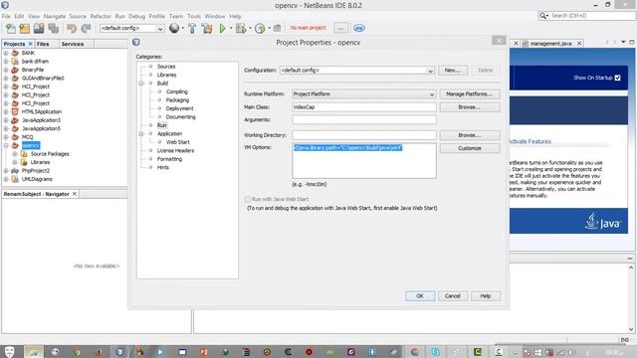This screenshot has height=358, width=637.
Task: Click the globe browser icon in toolbar
Action: 174,28
